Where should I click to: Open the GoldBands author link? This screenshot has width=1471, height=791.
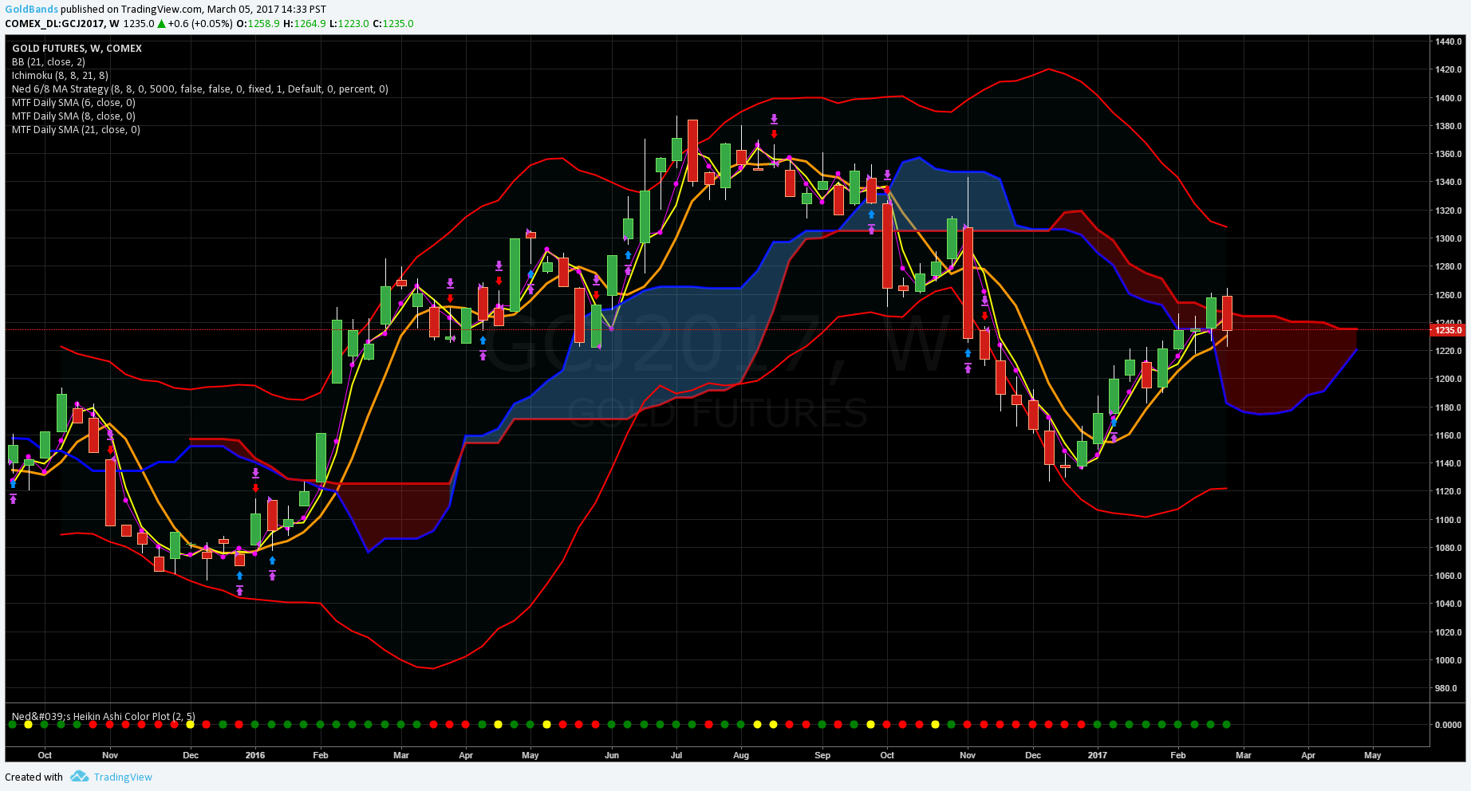[31, 10]
